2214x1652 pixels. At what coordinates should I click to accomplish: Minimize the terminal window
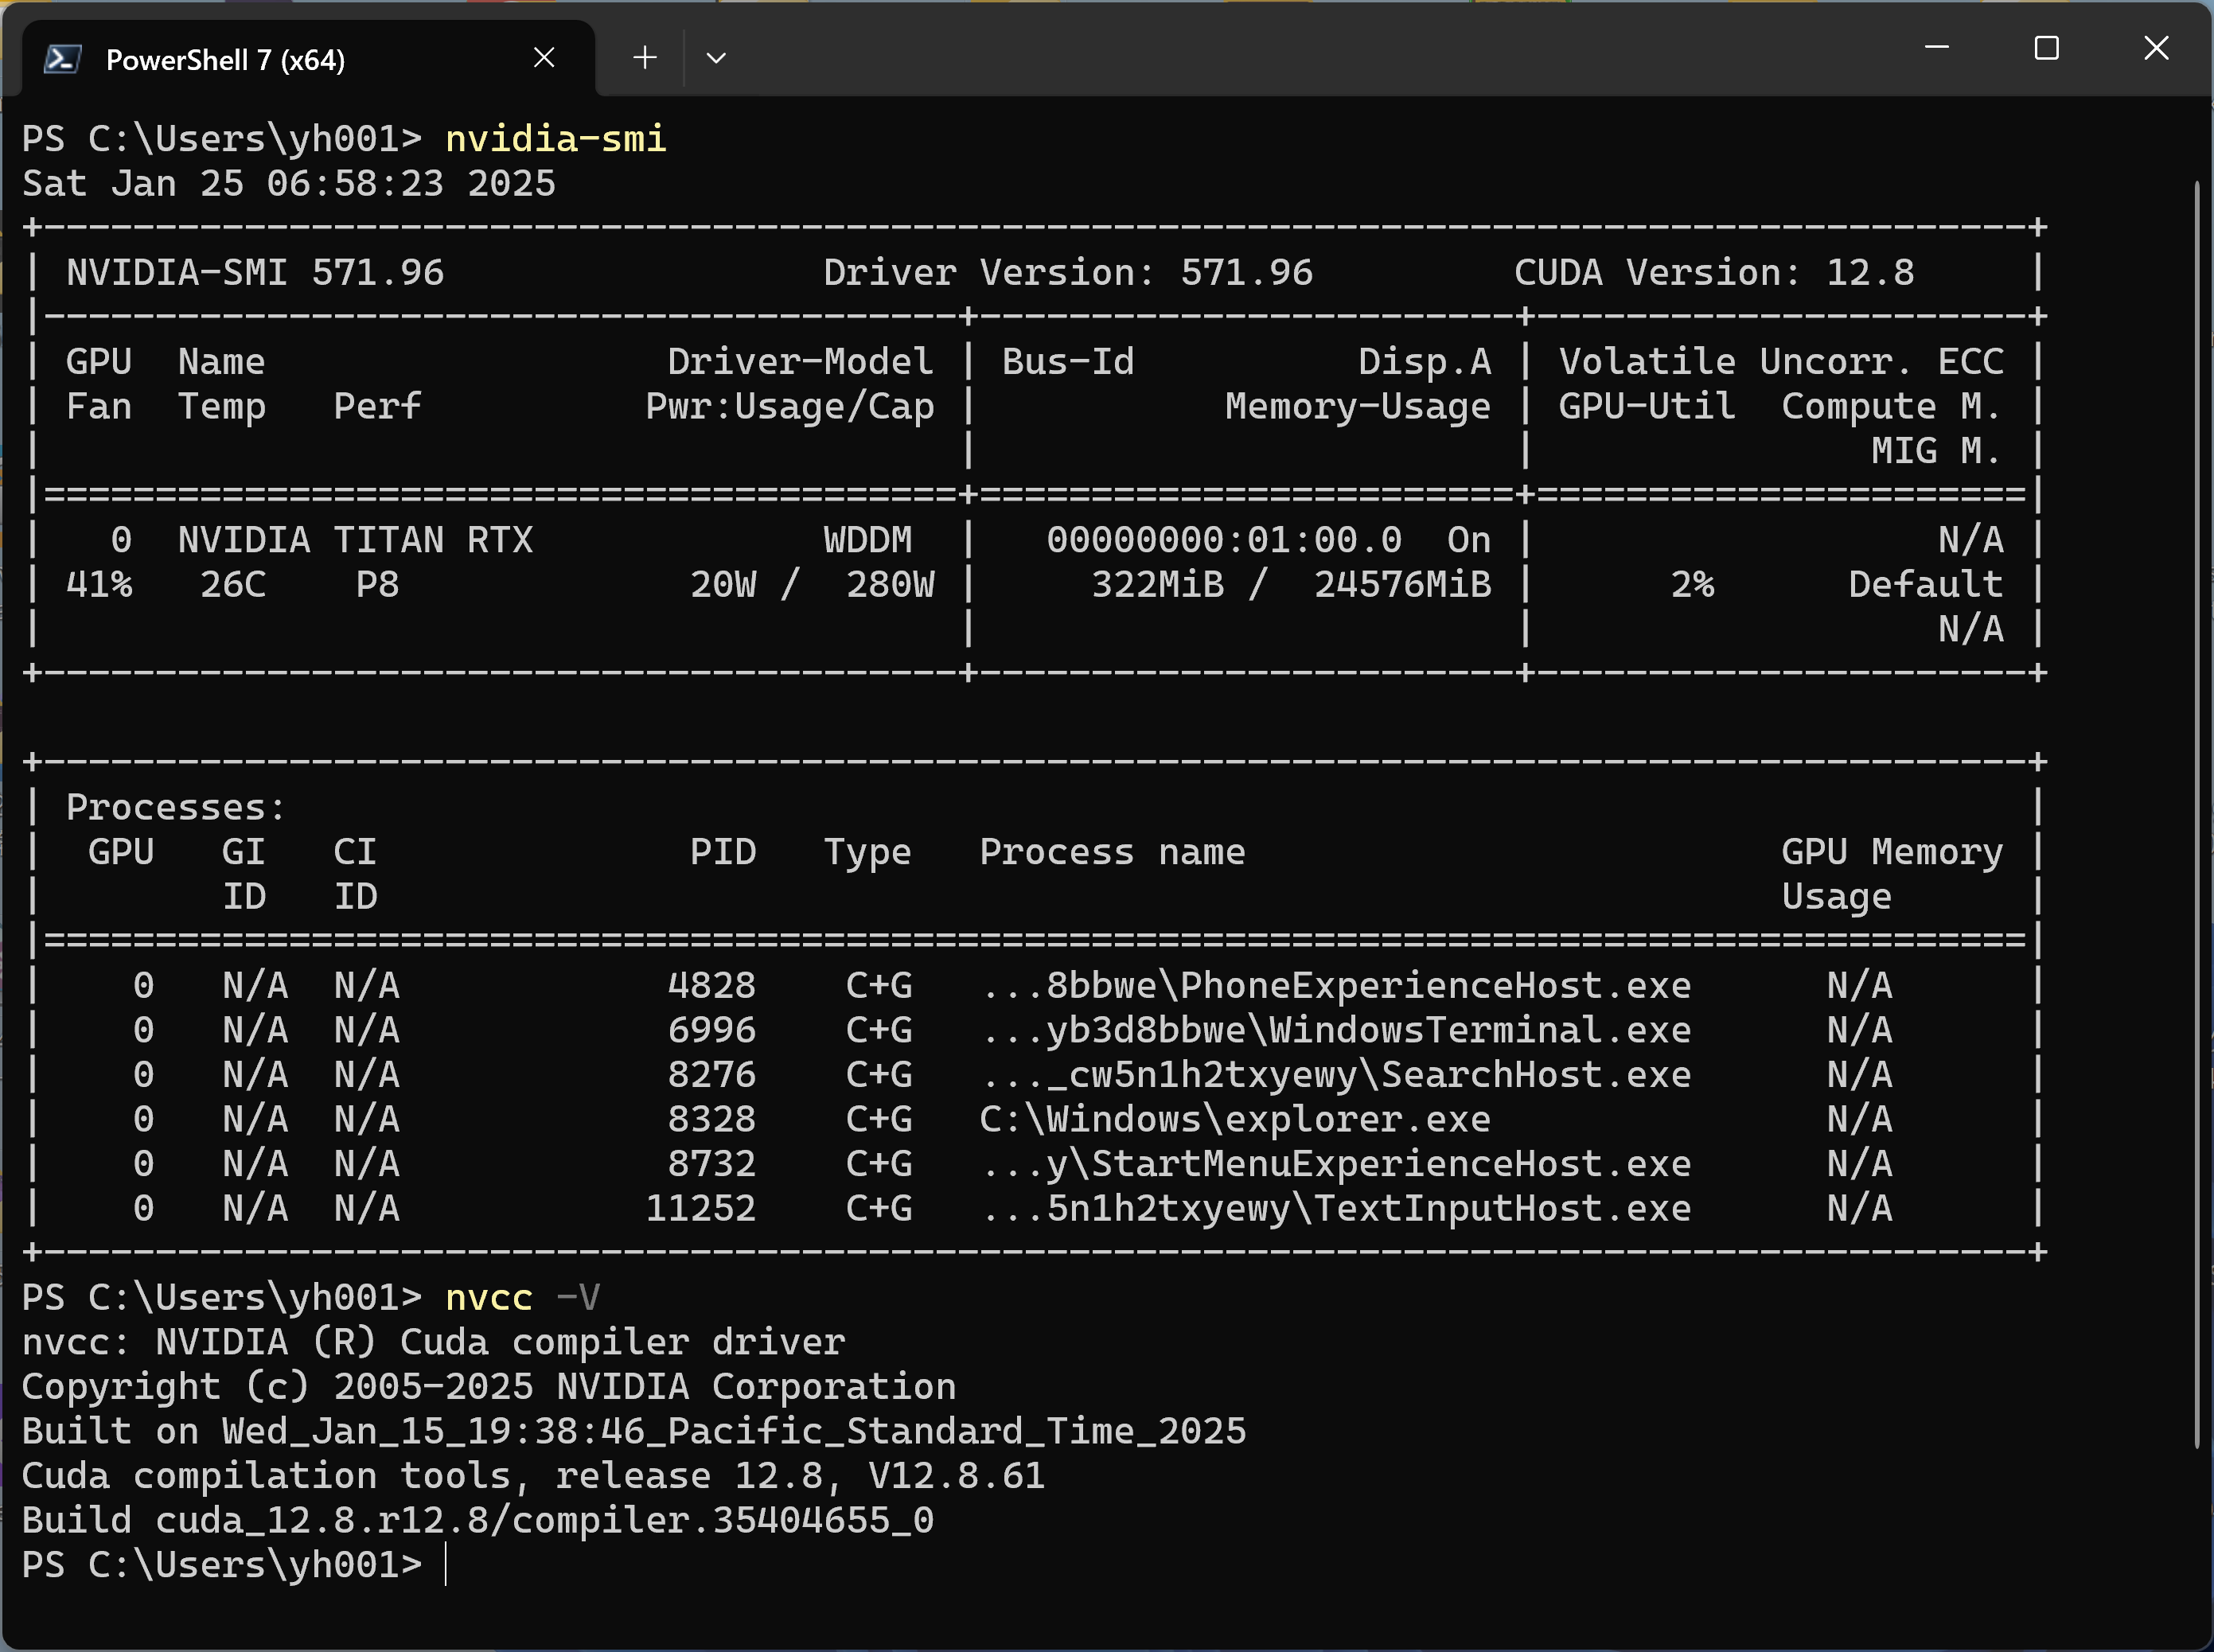(1937, 48)
